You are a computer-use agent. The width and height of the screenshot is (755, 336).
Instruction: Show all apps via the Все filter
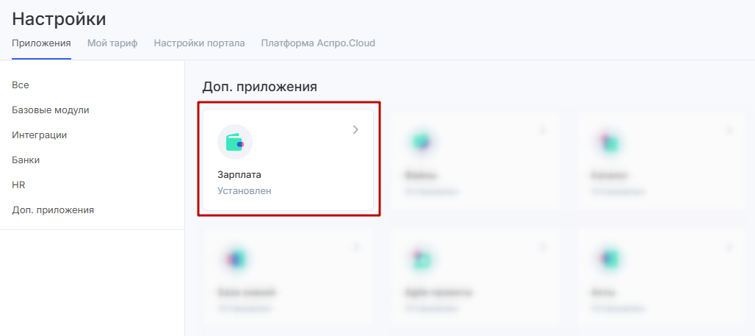tap(21, 85)
